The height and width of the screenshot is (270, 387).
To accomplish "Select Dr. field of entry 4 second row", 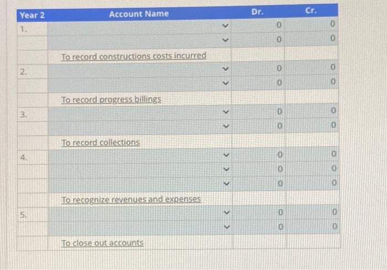I will tap(259, 169).
